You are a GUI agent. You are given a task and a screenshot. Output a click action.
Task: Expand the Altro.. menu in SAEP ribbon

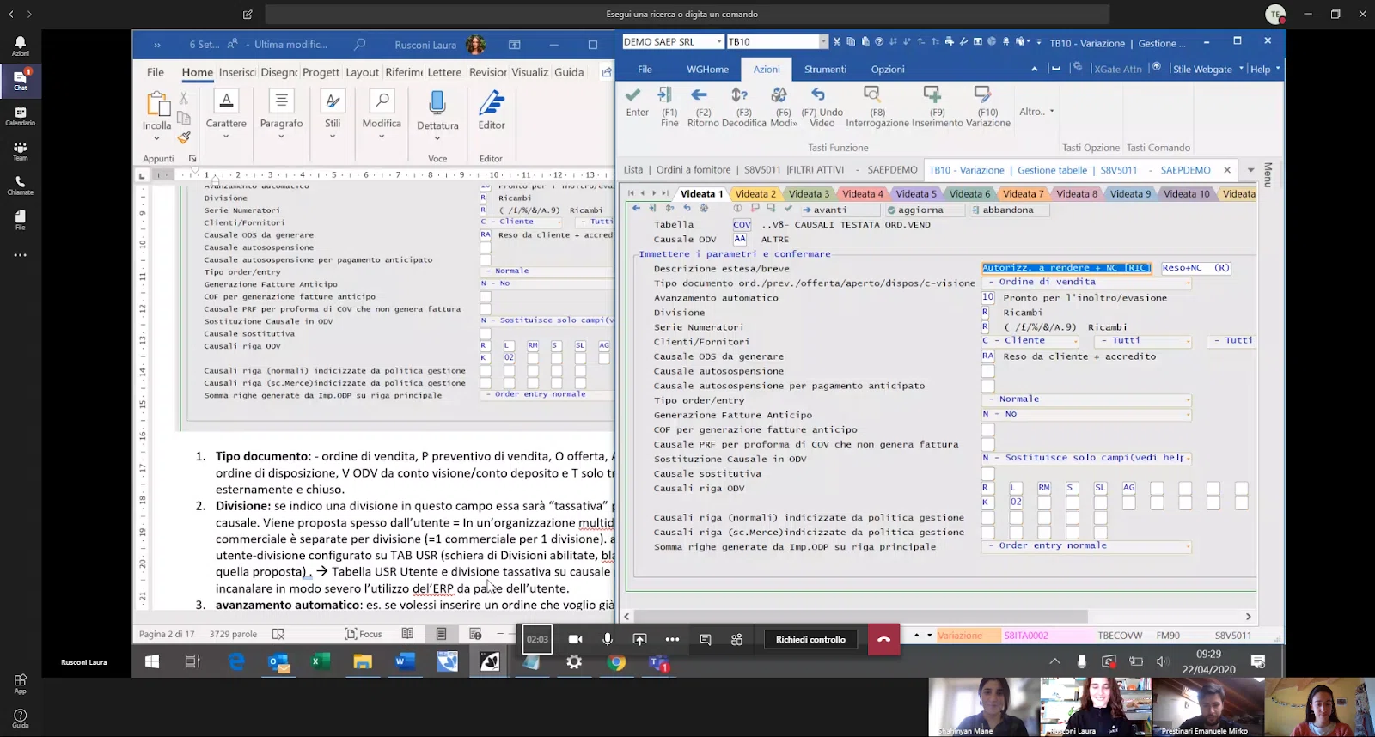(1036, 111)
